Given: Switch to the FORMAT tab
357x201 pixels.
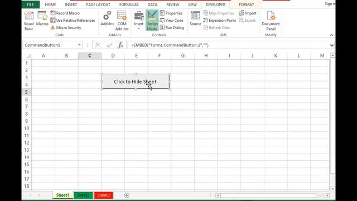Looking at the screenshot, I should (247, 4).
